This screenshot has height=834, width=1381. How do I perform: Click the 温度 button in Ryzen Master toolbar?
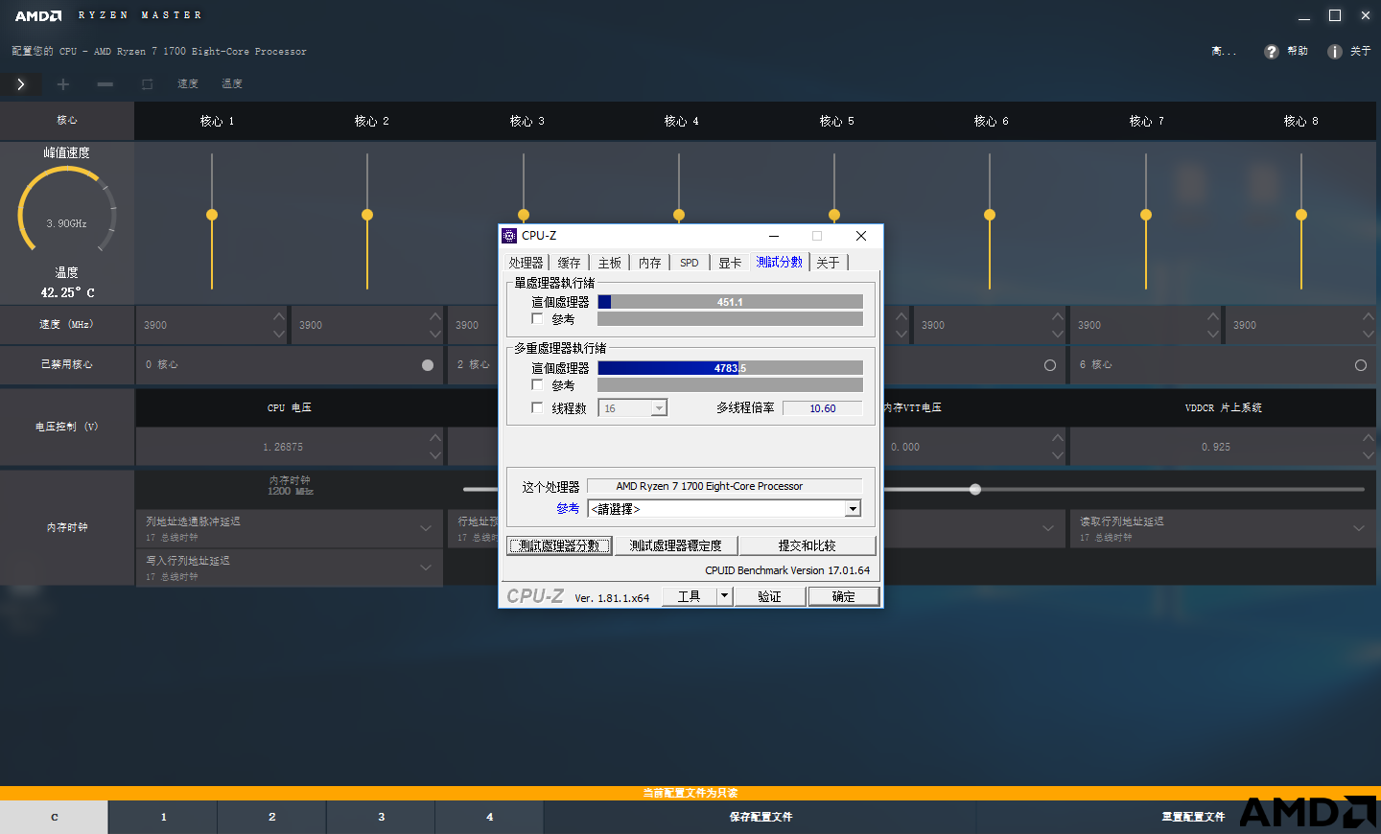pos(232,84)
